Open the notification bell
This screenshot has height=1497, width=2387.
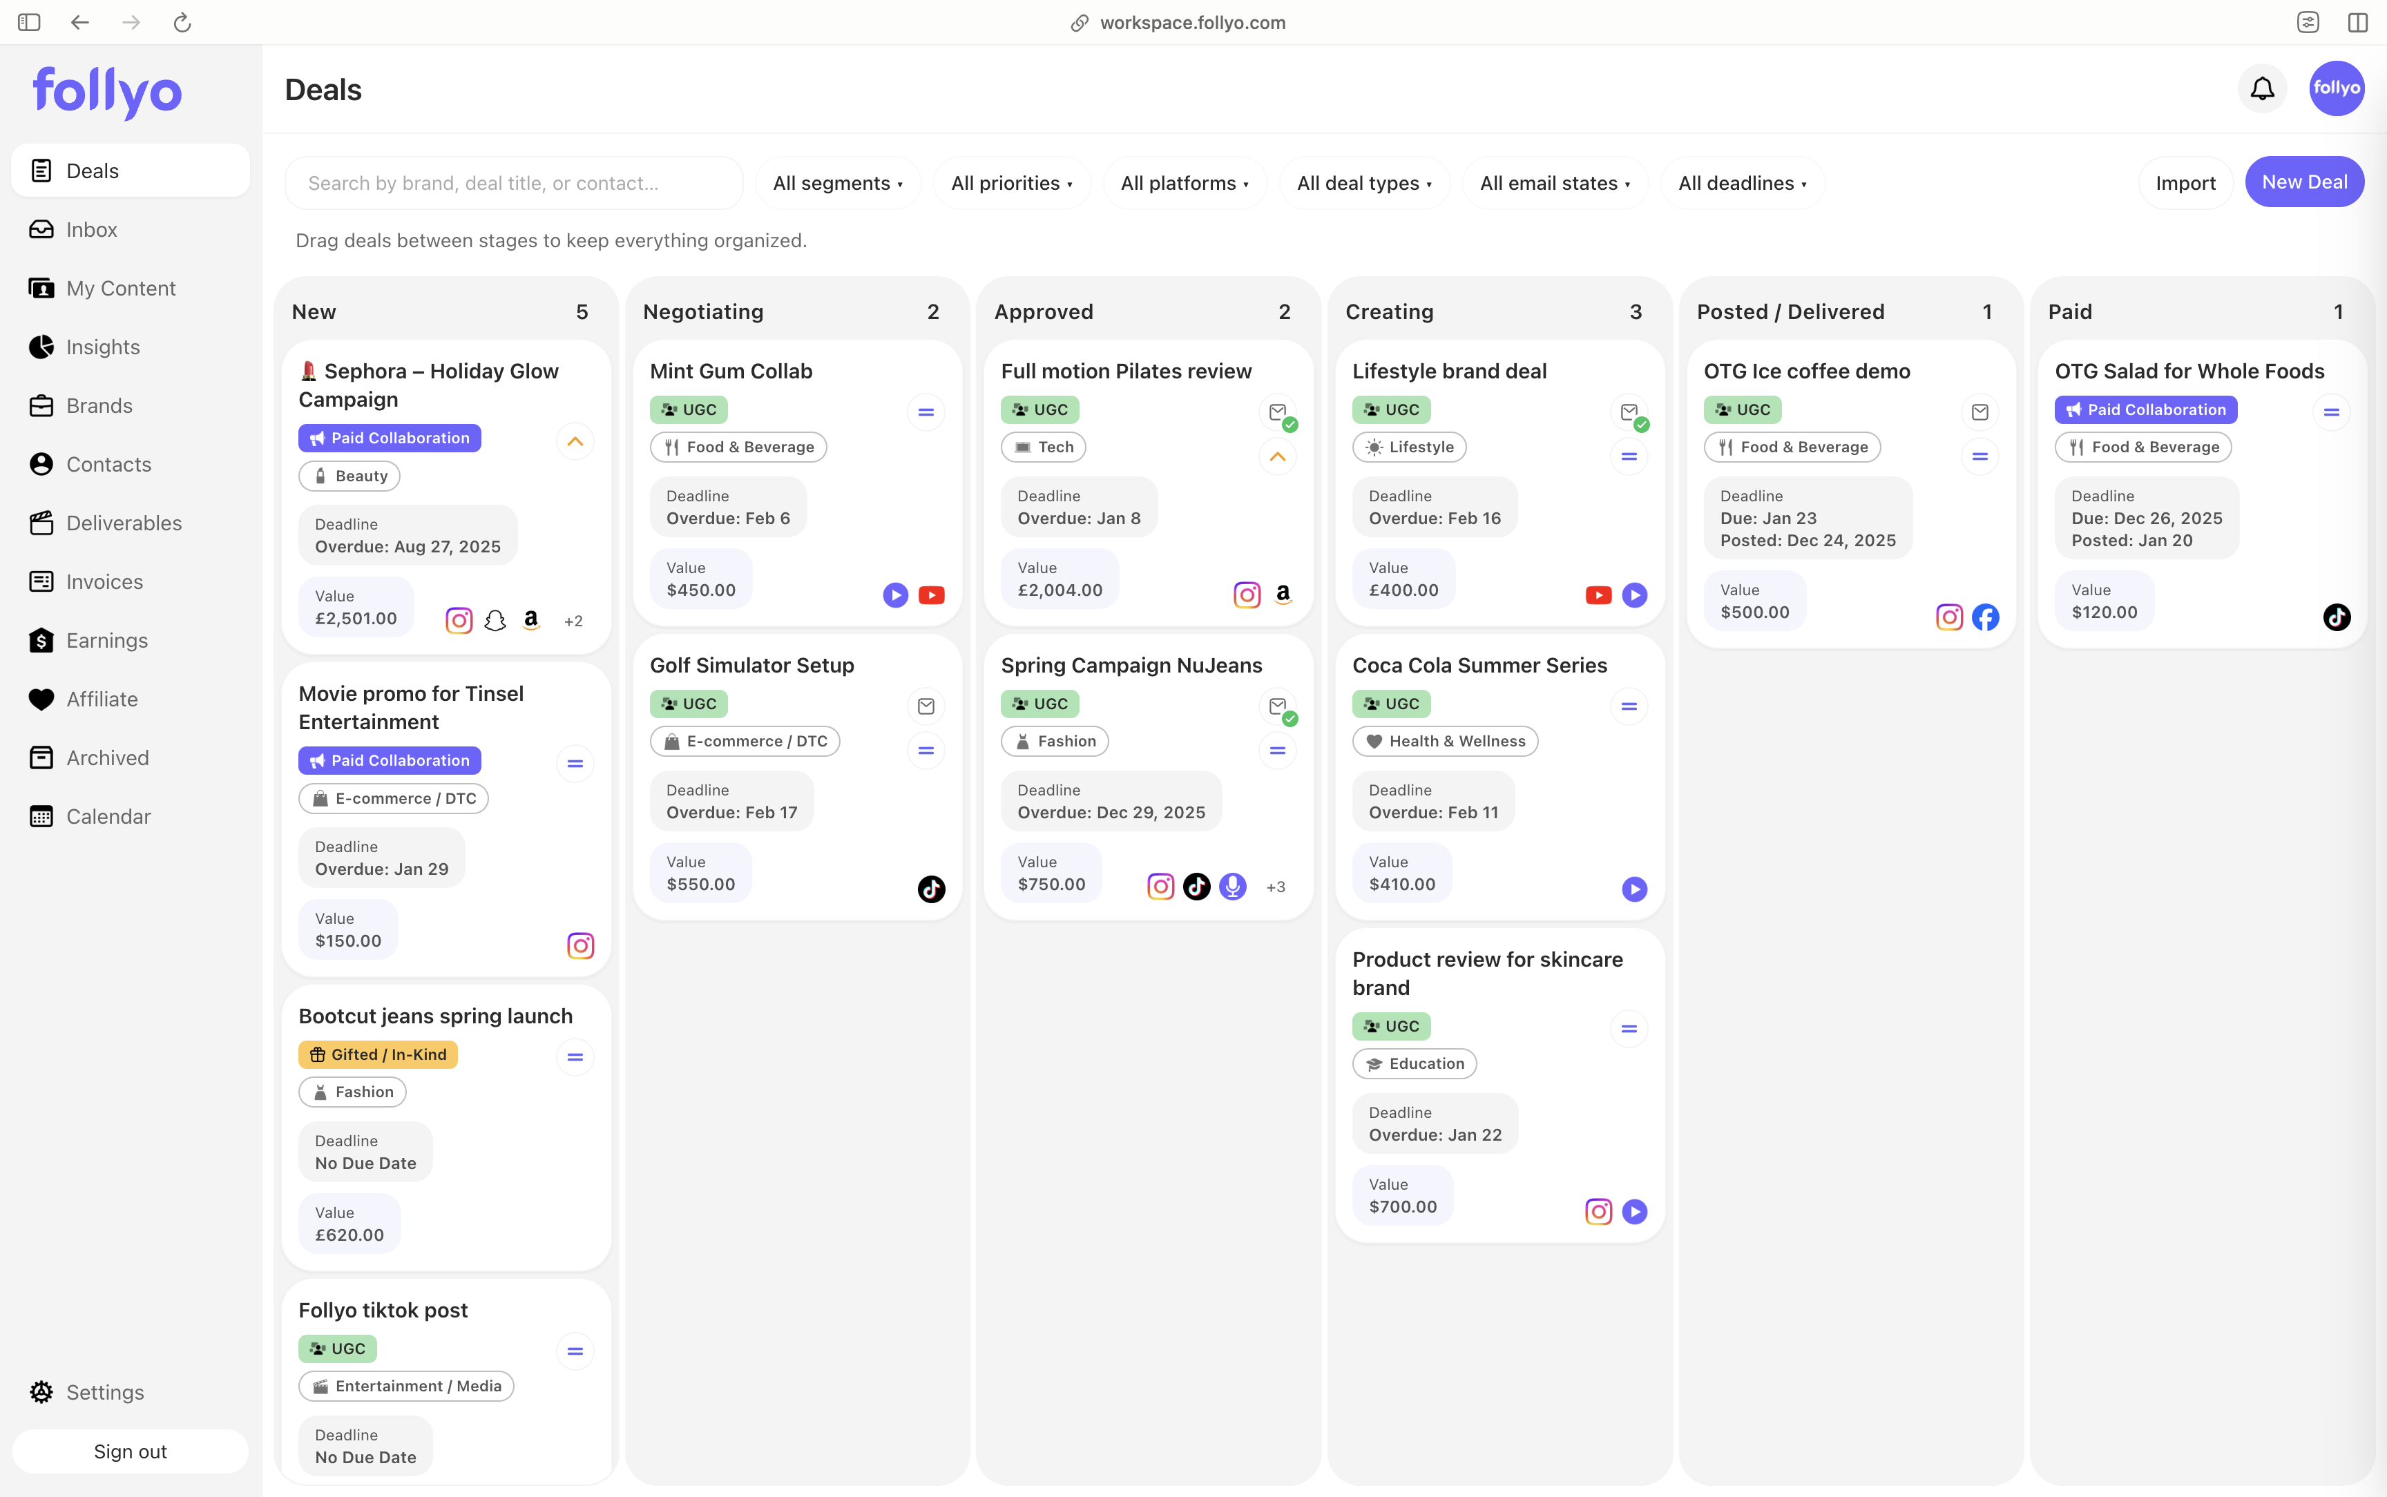tap(2261, 88)
